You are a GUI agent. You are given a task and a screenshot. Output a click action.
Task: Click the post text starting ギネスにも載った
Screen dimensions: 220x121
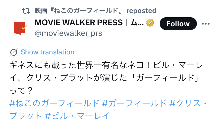click(x=106, y=78)
